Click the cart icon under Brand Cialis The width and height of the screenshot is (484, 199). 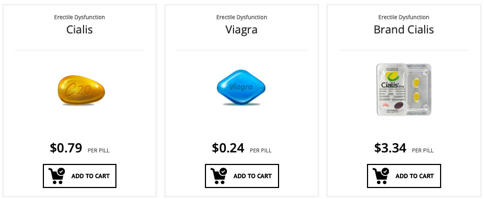381,176
